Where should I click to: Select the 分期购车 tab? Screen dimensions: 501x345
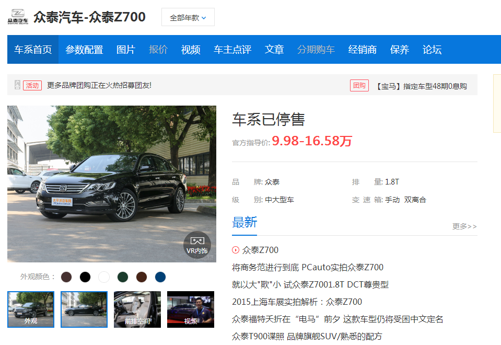point(316,50)
